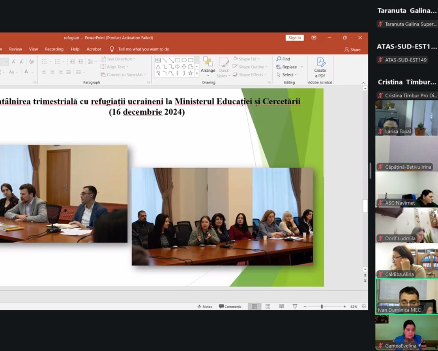The height and width of the screenshot is (351, 438).
Task: Open Reading View from status bar
Action: [x=281, y=306]
